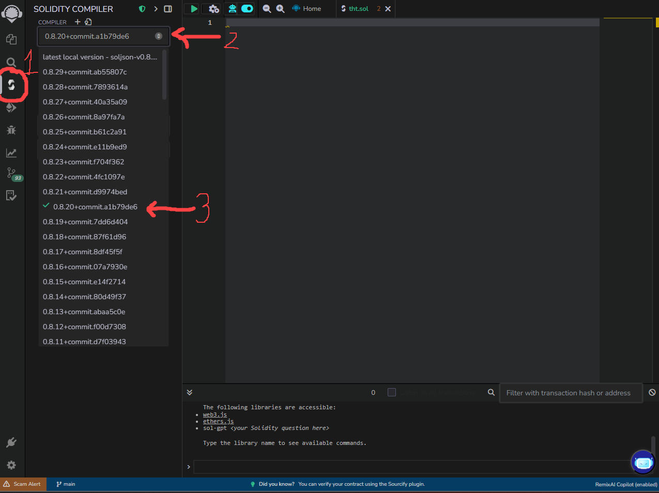Open the File Explorer sidebar icon
This screenshot has width=659, height=493.
(x=11, y=40)
